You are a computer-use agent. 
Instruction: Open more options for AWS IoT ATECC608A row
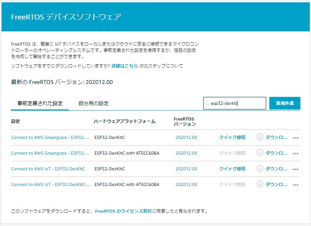[x=296, y=185]
